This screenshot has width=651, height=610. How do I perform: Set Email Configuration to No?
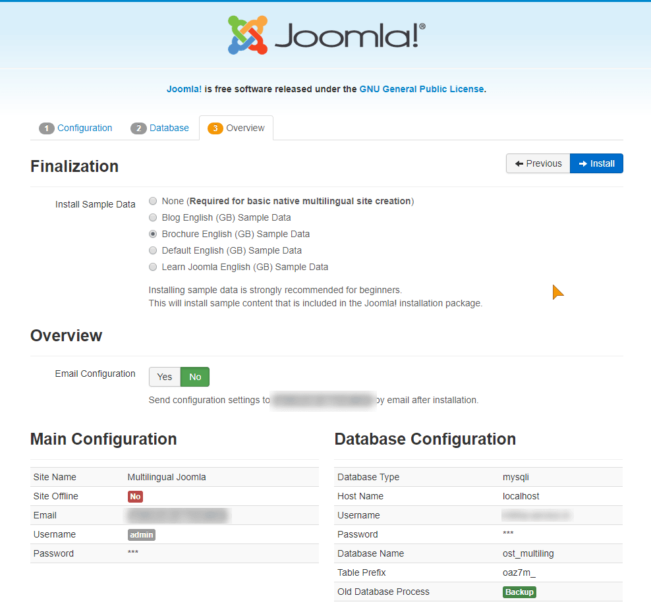click(x=195, y=377)
